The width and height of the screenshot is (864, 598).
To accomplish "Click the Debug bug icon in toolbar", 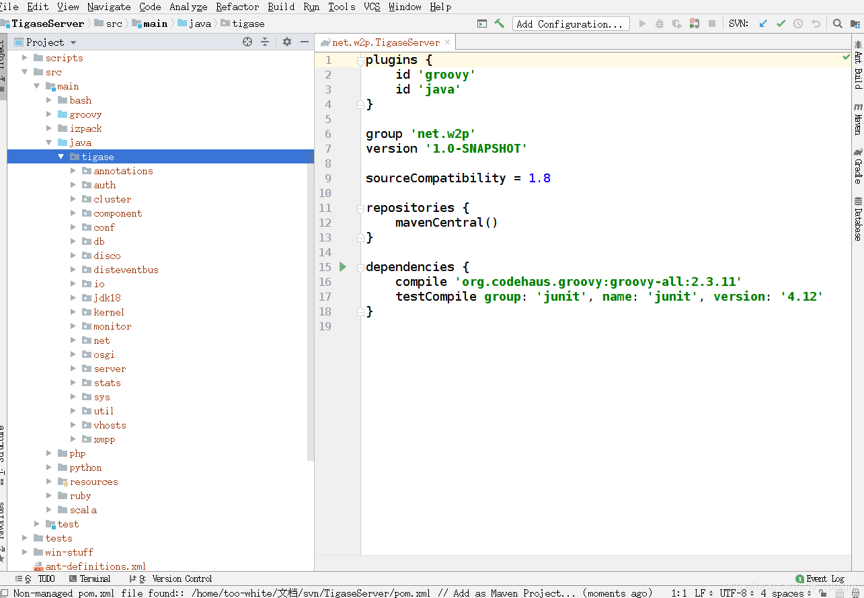I will click(x=660, y=24).
